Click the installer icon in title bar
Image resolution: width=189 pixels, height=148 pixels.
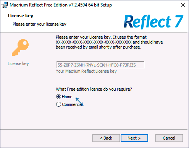5,5
